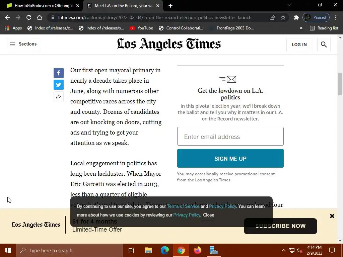The height and width of the screenshot is (257, 343).
Task: Go back with the browser back arrow
Action: coord(7,17)
